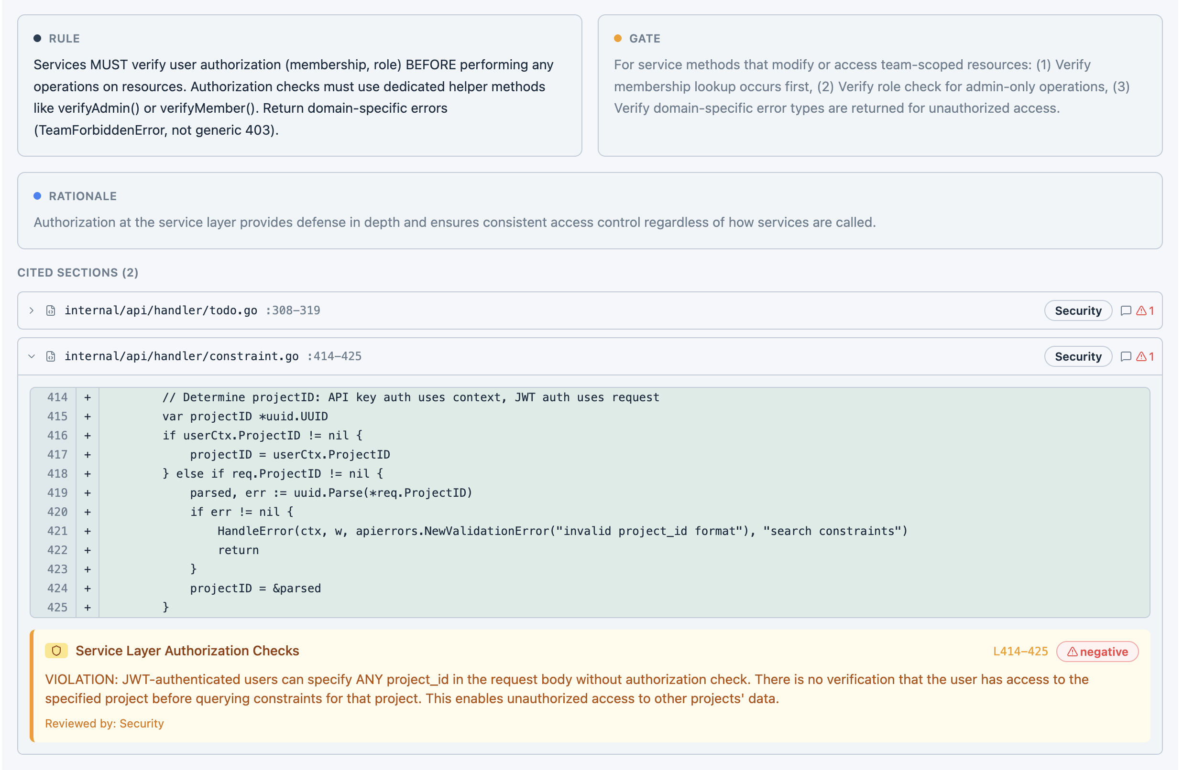Click the Reviewed by: Security link
Screen dimensions: 1183x770
click(104, 723)
